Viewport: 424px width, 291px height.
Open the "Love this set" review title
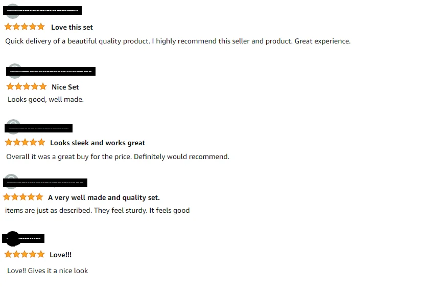point(72,27)
